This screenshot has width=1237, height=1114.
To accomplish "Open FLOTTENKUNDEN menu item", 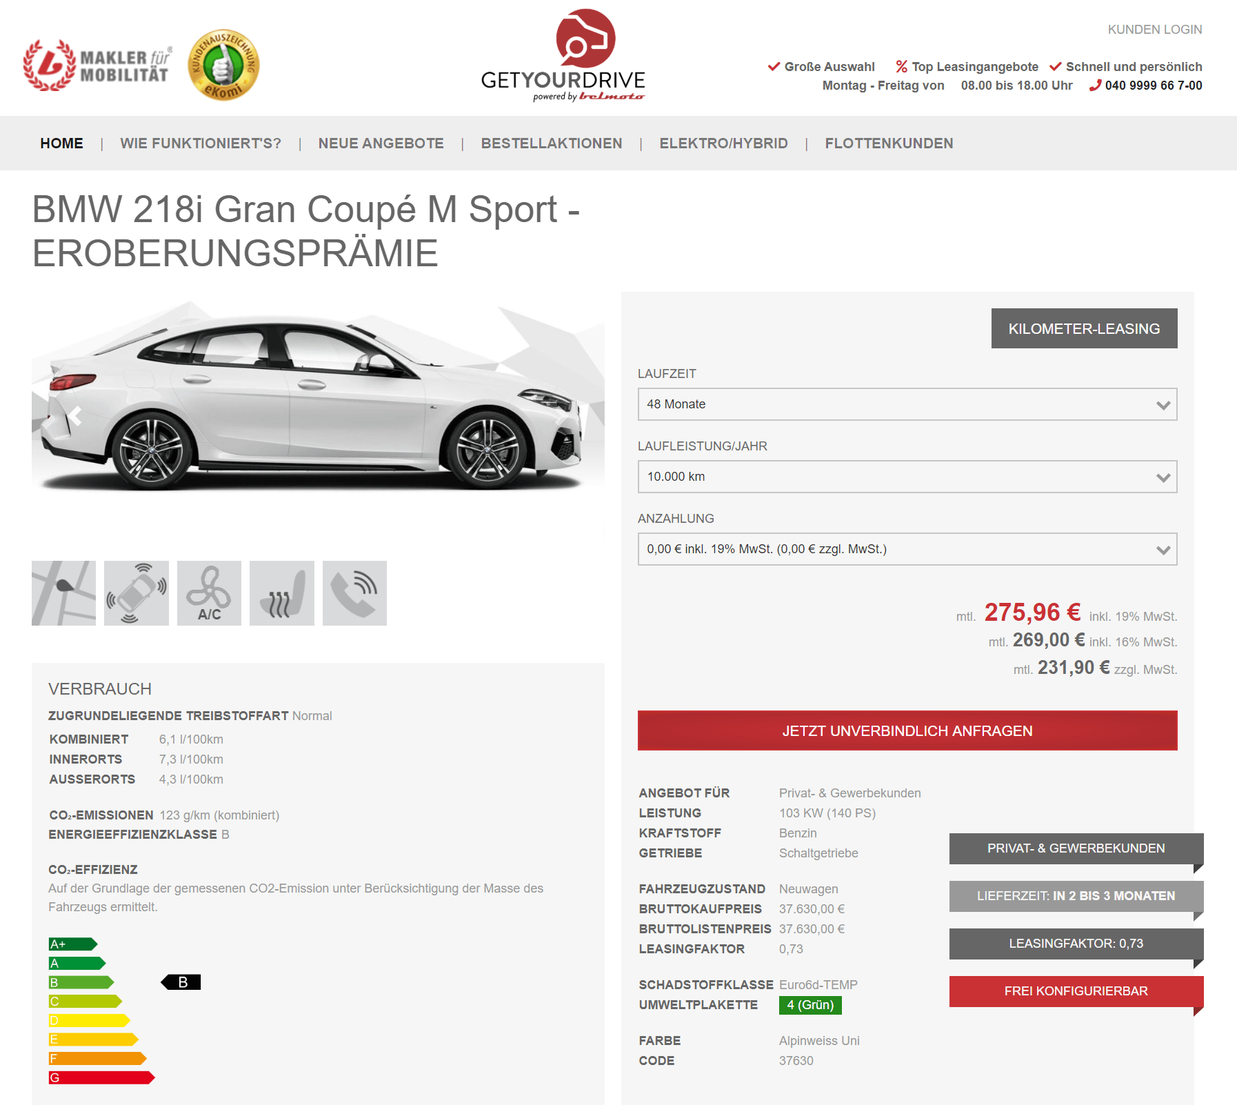I will point(889,143).
